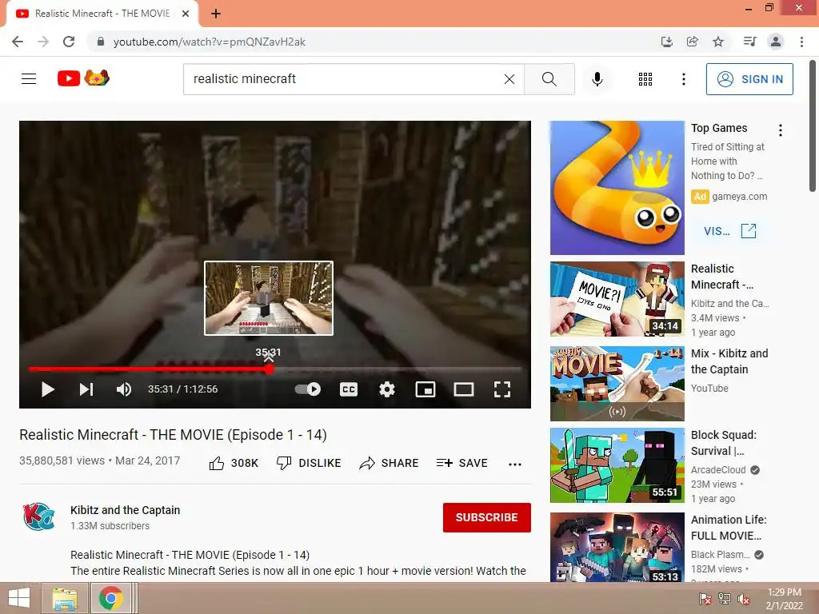Install app via address bar icon
The image size is (819, 614).
666,42
